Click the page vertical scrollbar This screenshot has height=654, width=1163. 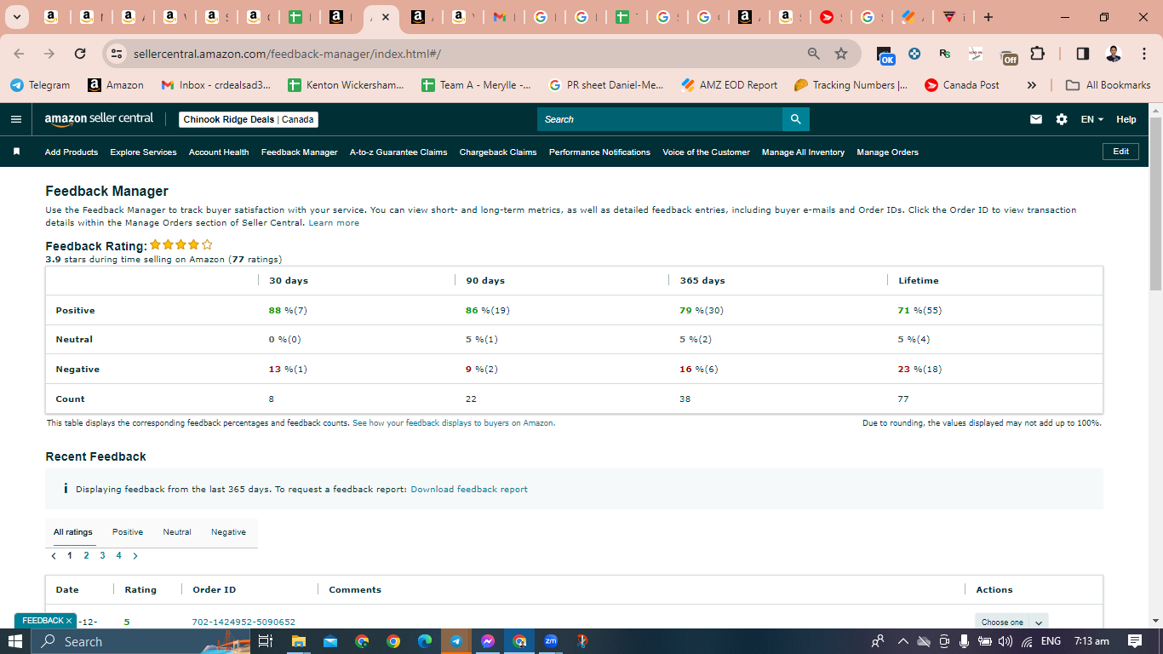tap(1155, 204)
